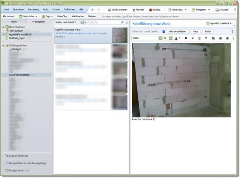Image resolution: width=241 pixels, height=179 pixels.
Task: Click the back navigation arrow
Action: click(93, 10)
